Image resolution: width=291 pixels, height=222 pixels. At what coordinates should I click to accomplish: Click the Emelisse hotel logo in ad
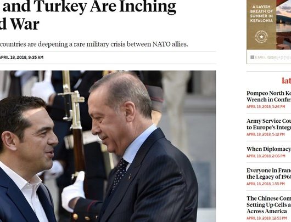(271, 57)
